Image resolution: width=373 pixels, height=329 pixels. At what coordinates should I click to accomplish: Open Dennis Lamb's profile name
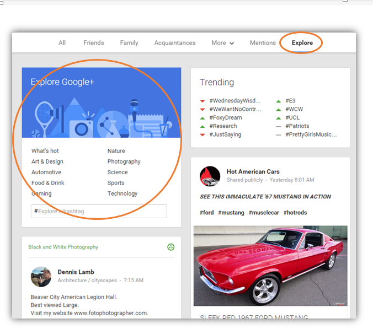click(76, 272)
